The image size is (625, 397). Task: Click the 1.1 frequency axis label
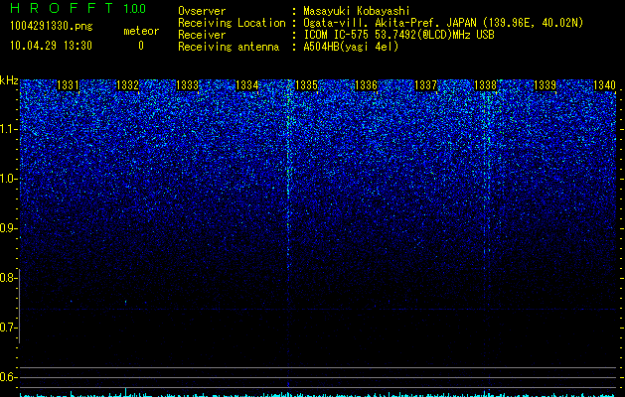point(8,129)
